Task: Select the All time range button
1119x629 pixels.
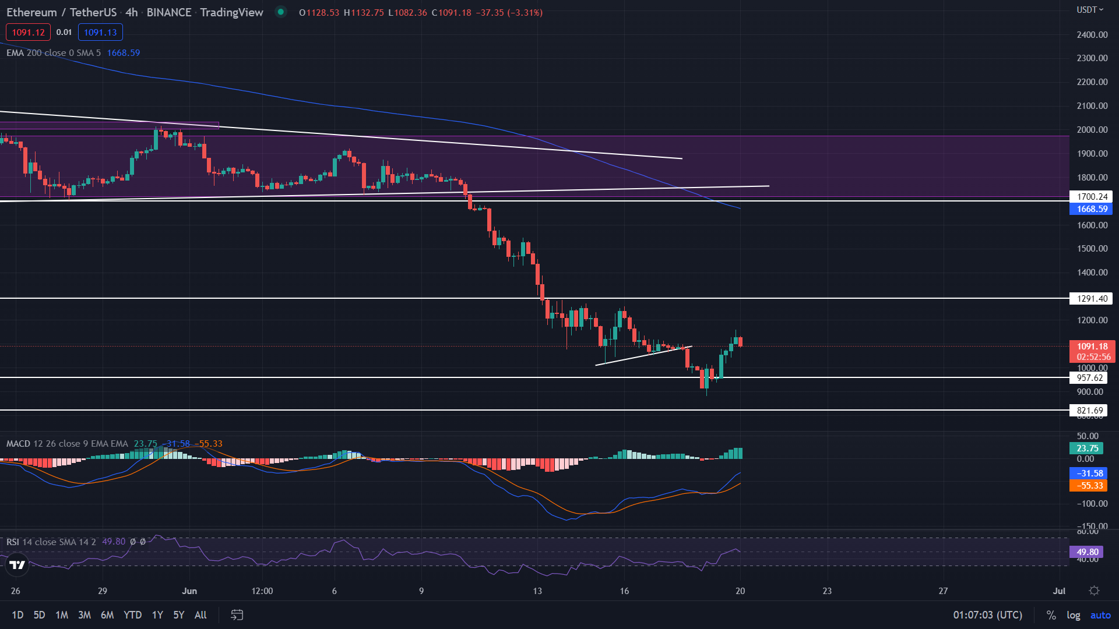Action: click(x=200, y=615)
